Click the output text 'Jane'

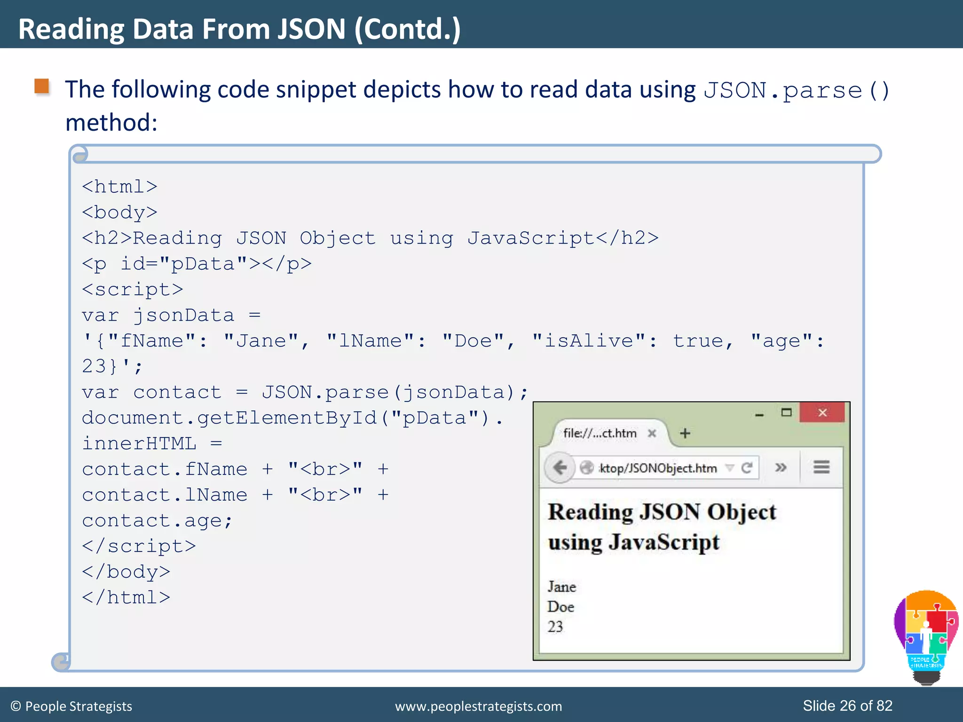[x=561, y=587]
